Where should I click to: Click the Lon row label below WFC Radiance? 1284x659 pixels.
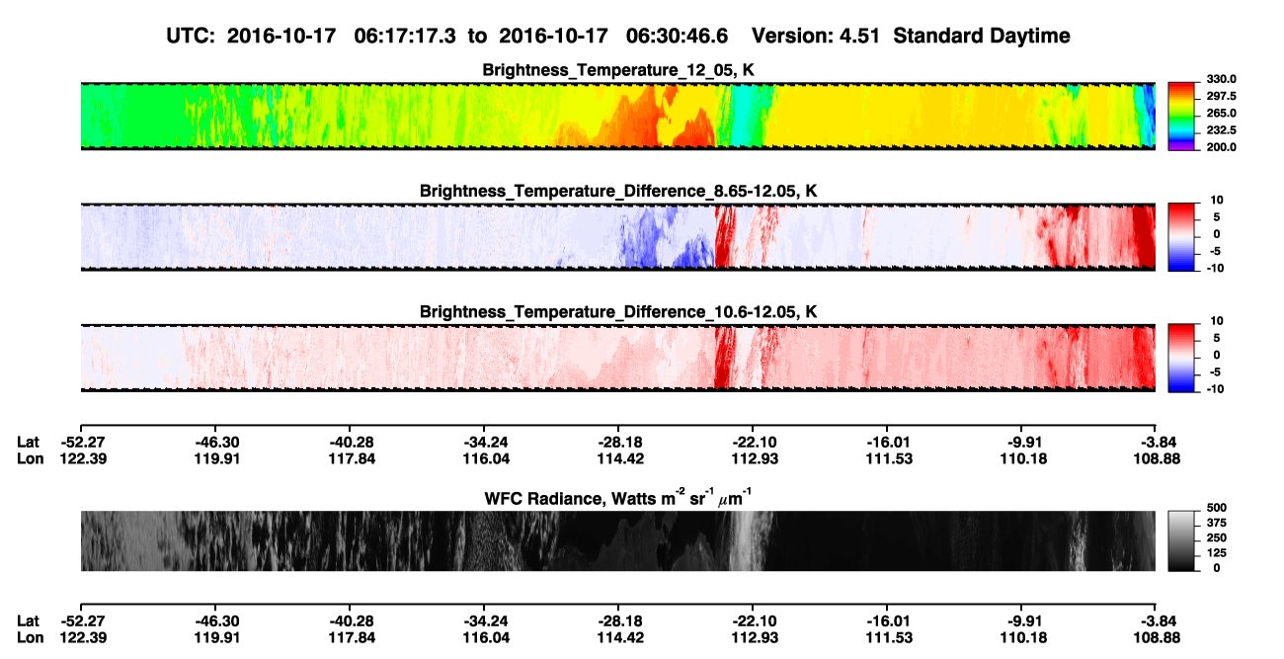(30, 637)
